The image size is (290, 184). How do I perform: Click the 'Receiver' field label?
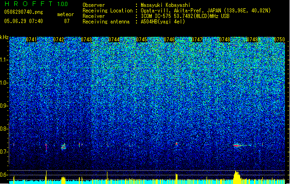(94, 16)
